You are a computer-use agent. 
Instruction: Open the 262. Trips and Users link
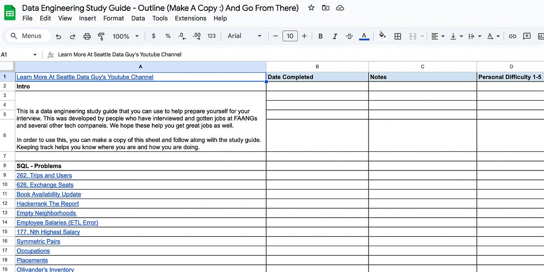pyautogui.click(x=44, y=175)
